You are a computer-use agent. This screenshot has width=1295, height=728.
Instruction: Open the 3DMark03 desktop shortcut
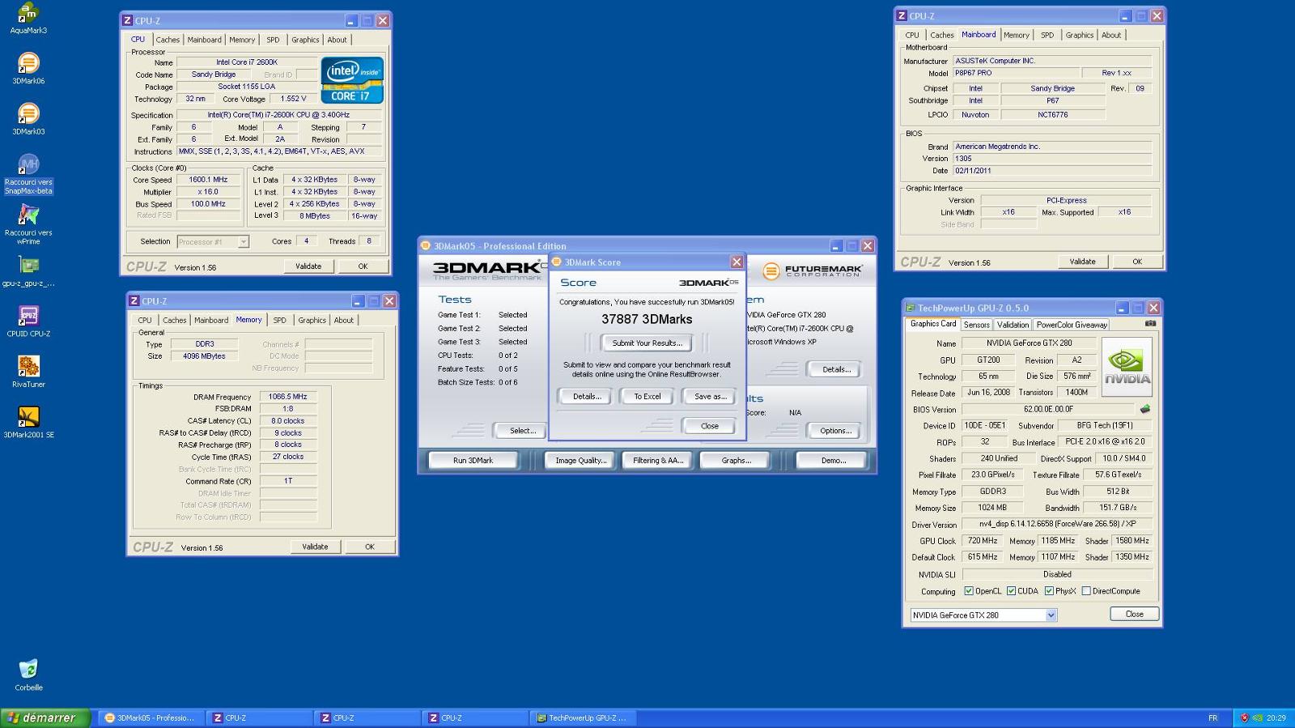(x=28, y=118)
